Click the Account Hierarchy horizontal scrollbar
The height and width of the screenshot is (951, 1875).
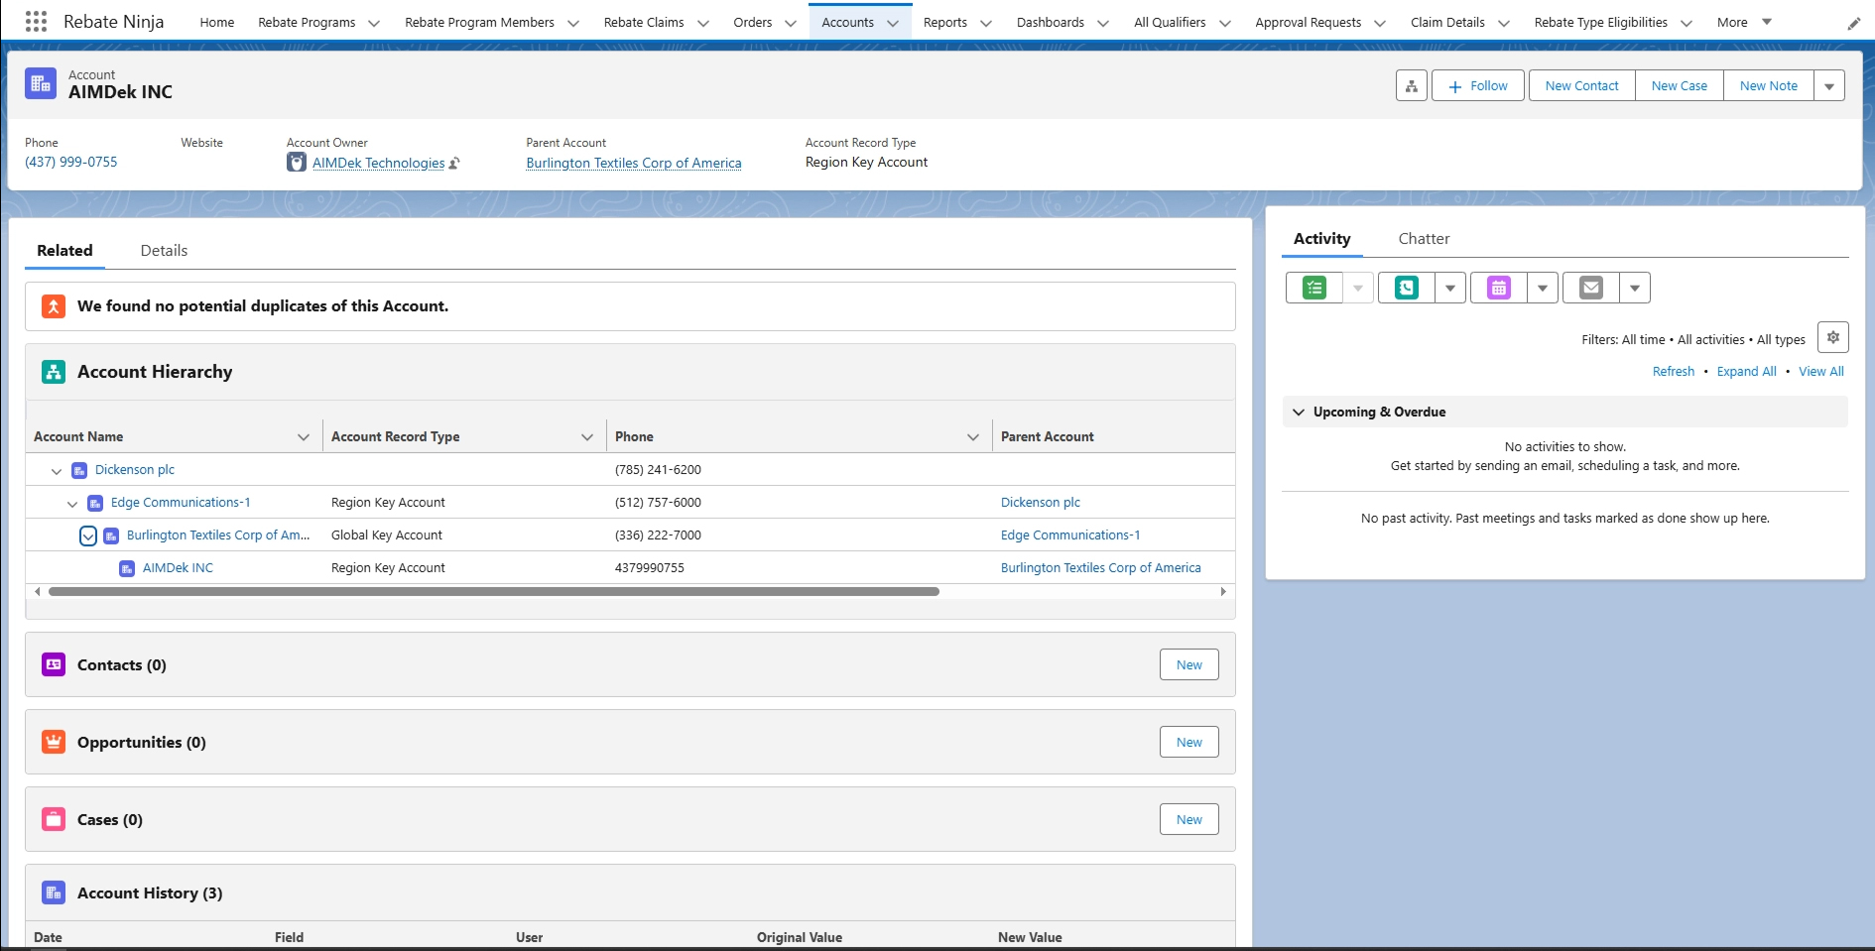[x=493, y=592]
